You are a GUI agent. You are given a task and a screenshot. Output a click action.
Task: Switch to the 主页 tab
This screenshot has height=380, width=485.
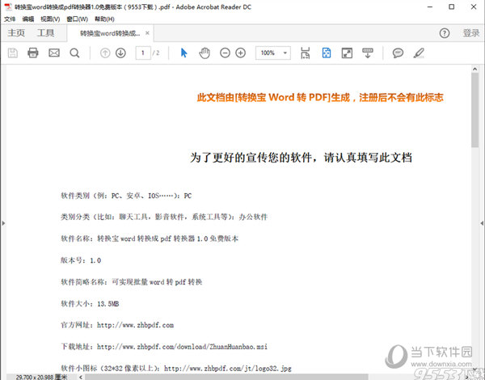point(16,33)
